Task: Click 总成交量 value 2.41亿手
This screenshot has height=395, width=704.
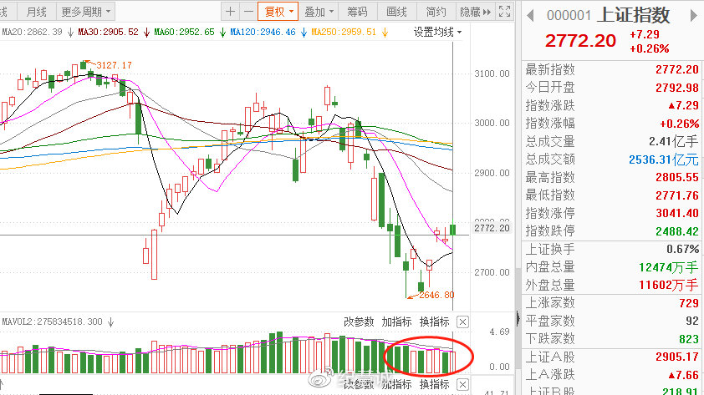Action: tap(673, 142)
